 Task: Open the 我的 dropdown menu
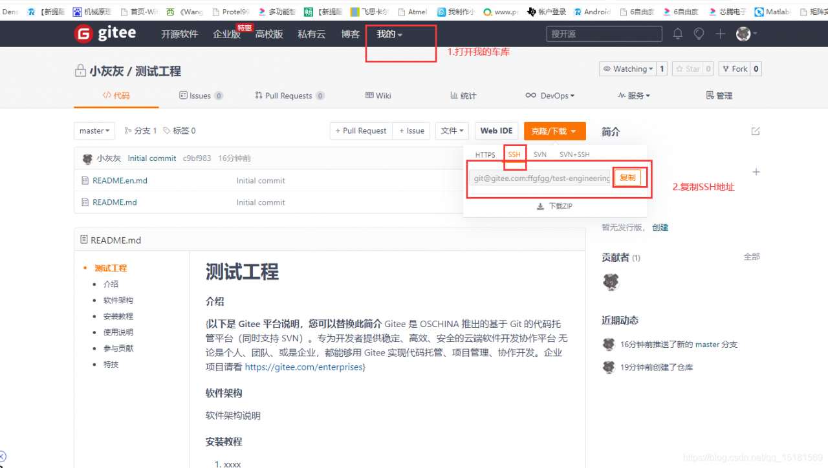[x=389, y=34]
